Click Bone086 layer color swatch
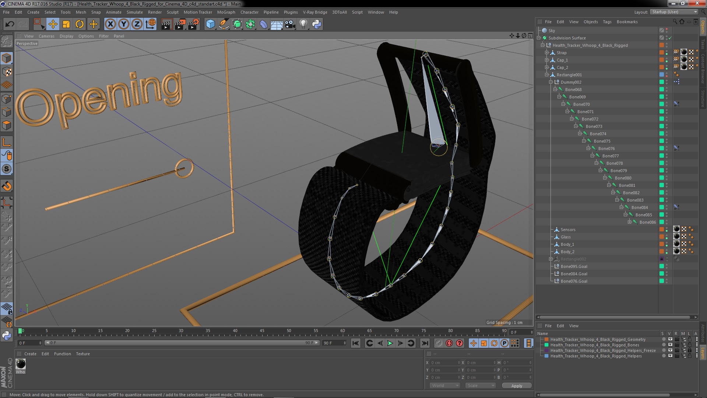This screenshot has width=707, height=398. pos(661,222)
